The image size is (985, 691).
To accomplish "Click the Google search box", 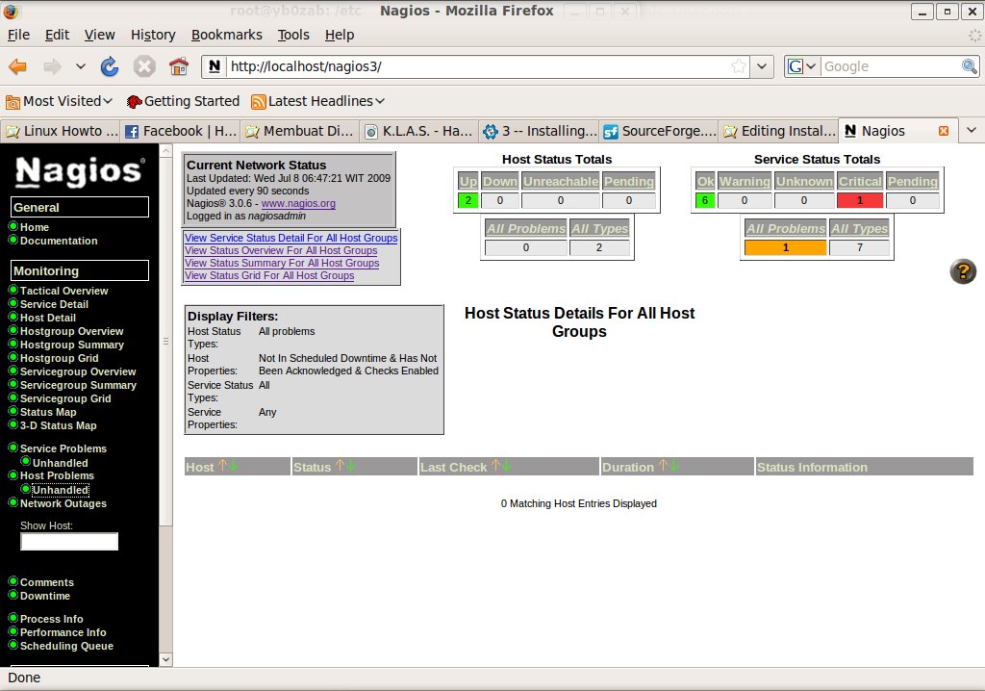I will tap(890, 66).
